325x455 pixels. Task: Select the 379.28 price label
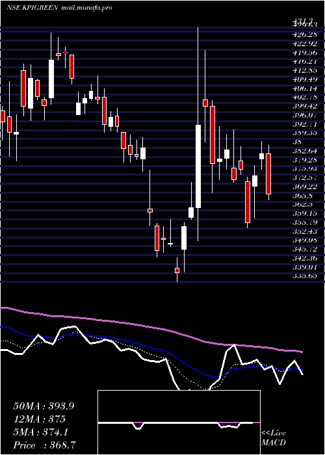(x=305, y=160)
